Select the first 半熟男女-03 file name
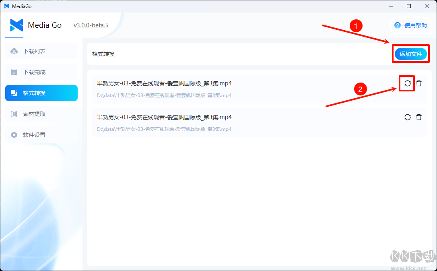 click(164, 83)
